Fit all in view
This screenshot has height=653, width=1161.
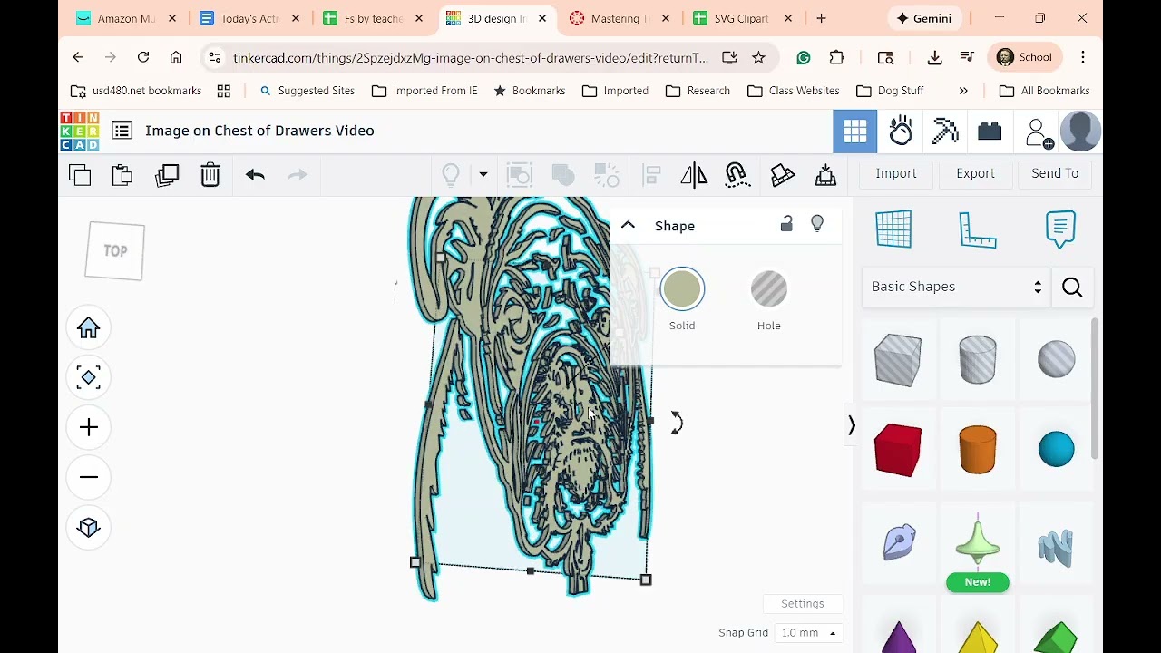tap(89, 378)
